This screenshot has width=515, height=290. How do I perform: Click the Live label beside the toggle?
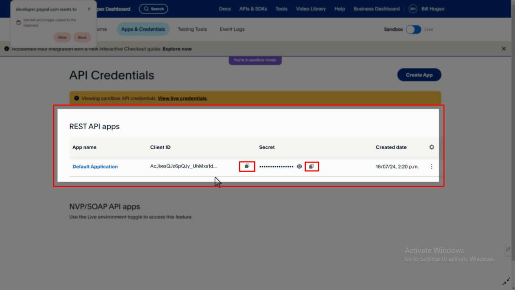tap(428, 29)
